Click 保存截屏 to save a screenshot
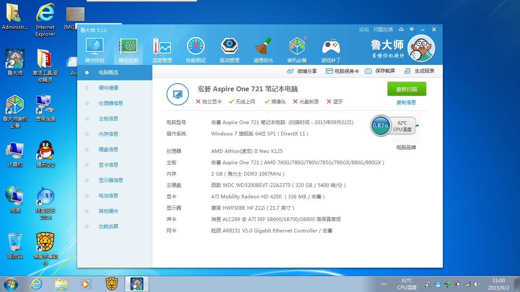Image resolution: width=520 pixels, height=292 pixels. [x=380, y=71]
